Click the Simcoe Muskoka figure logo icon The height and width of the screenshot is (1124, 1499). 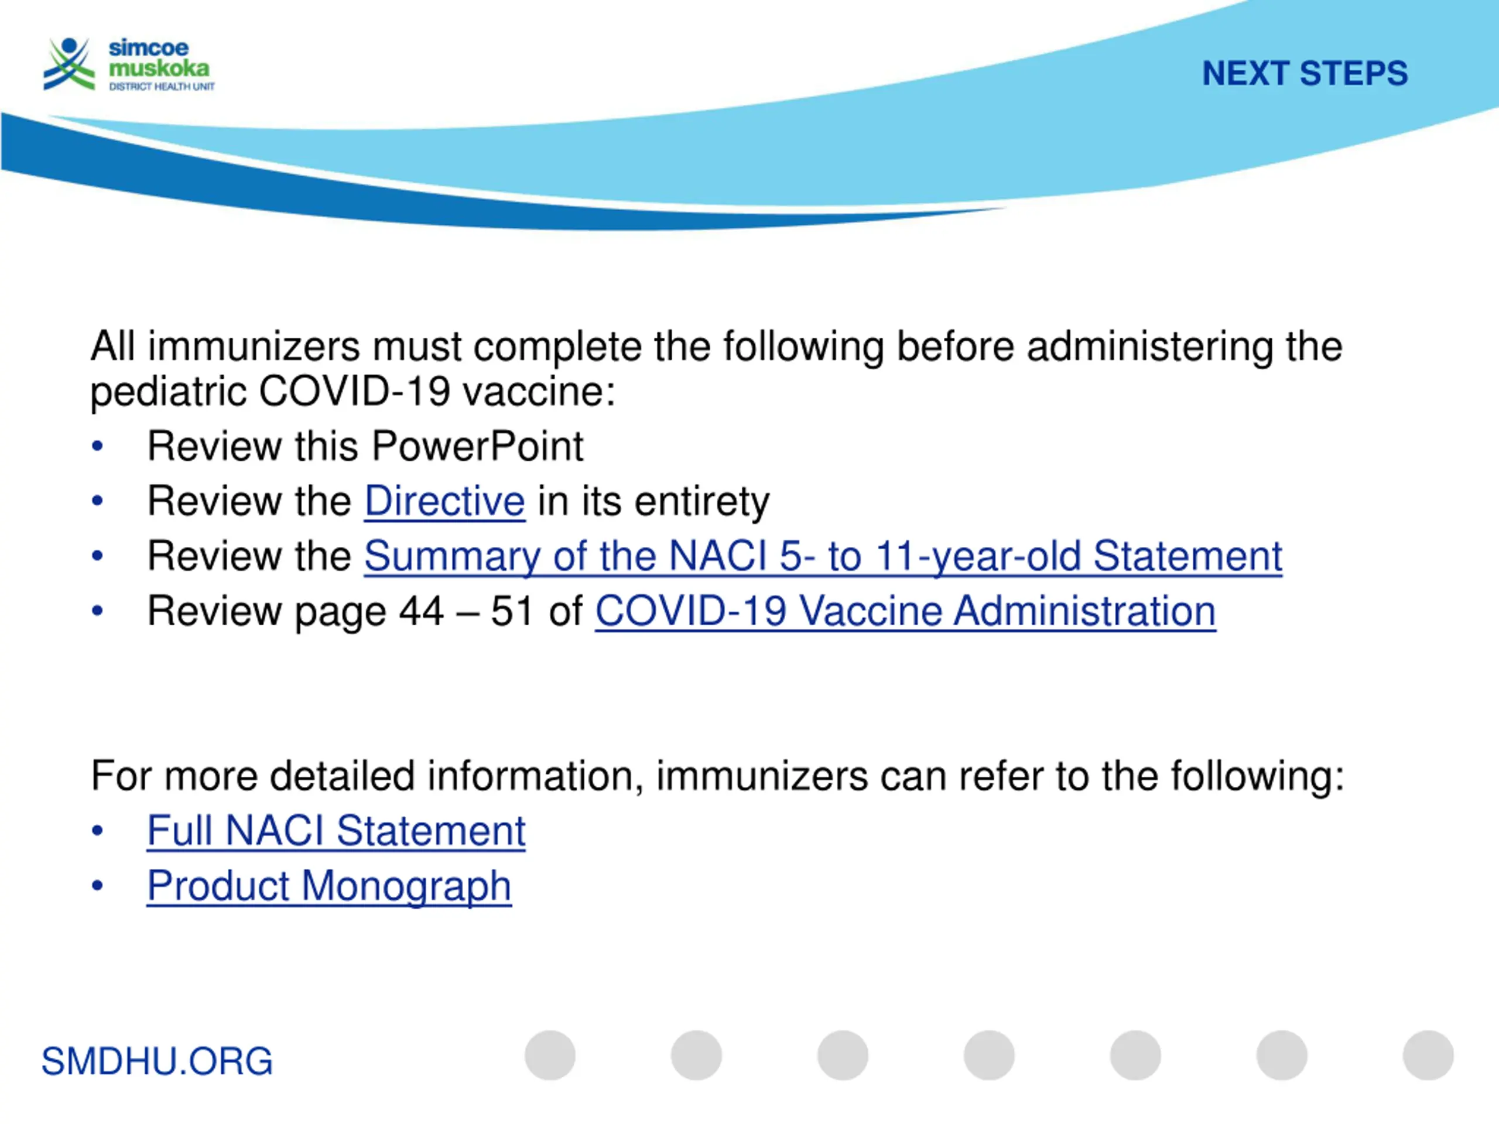coord(69,64)
